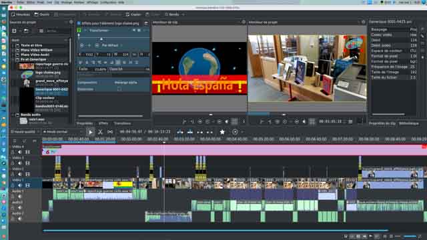The image size is (427, 240).
Task: Click the overwrite clip zone in timeline icon
Action: 190,132
